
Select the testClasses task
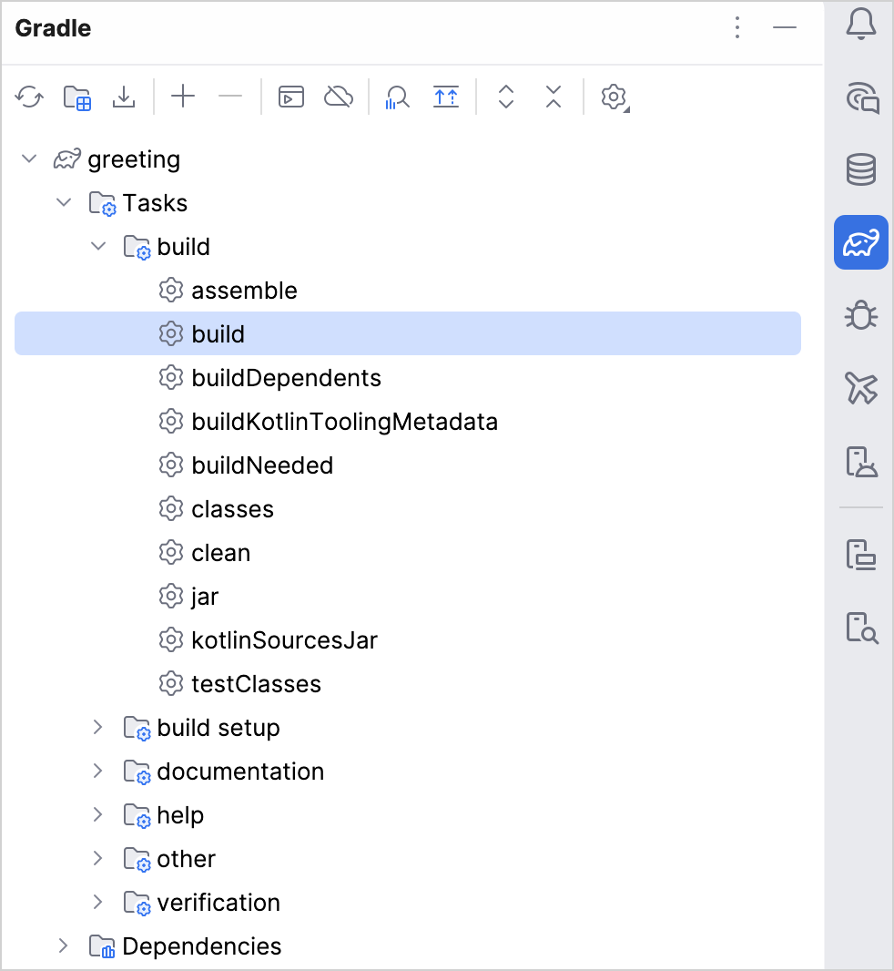407,684
